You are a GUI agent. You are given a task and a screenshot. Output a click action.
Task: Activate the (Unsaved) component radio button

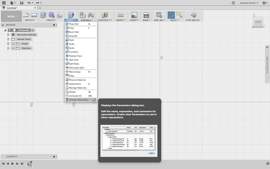point(33,30)
